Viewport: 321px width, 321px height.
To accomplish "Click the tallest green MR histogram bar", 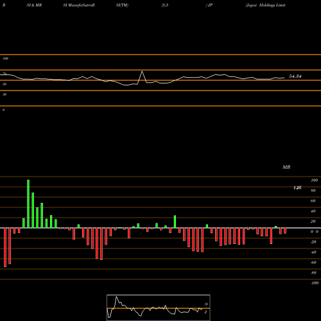I will tap(28, 204).
